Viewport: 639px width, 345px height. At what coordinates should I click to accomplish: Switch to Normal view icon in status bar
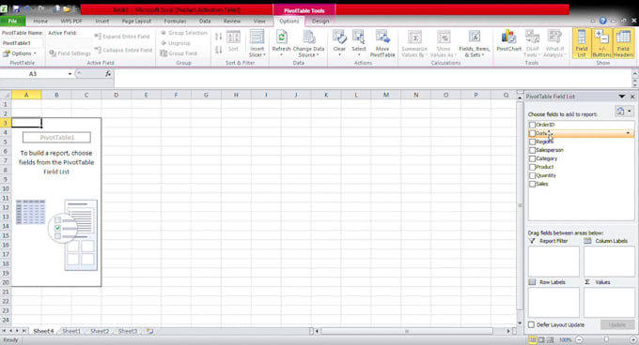tap(532, 339)
